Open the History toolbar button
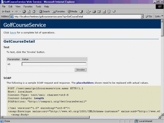This screenshot has height=123, width=164. (81, 11)
